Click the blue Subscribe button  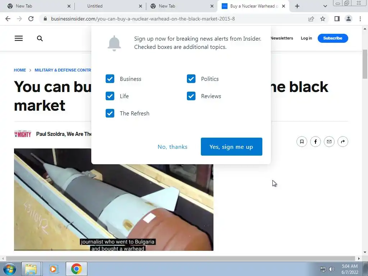click(333, 38)
